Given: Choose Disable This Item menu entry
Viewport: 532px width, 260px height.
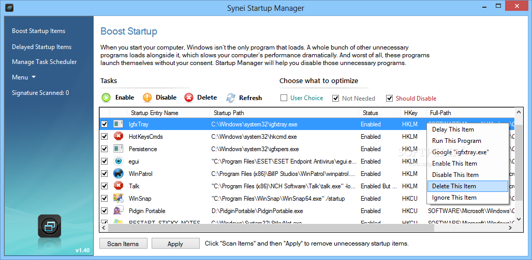Looking at the screenshot, I should point(467,175).
